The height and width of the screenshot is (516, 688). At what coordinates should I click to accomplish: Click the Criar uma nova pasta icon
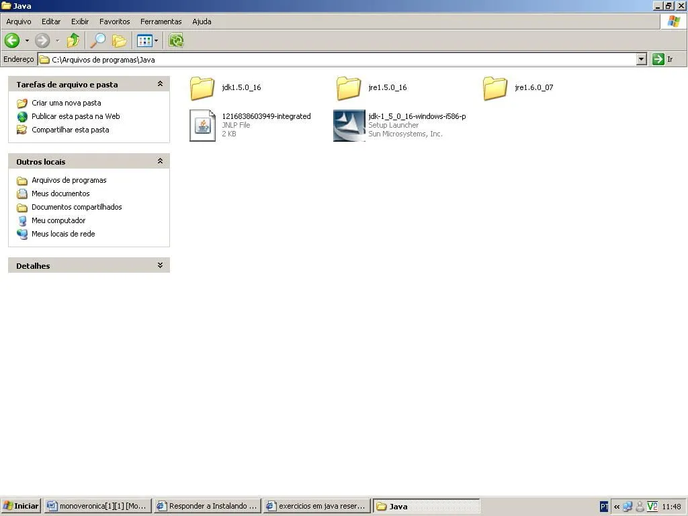pyautogui.click(x=22, y=103)
